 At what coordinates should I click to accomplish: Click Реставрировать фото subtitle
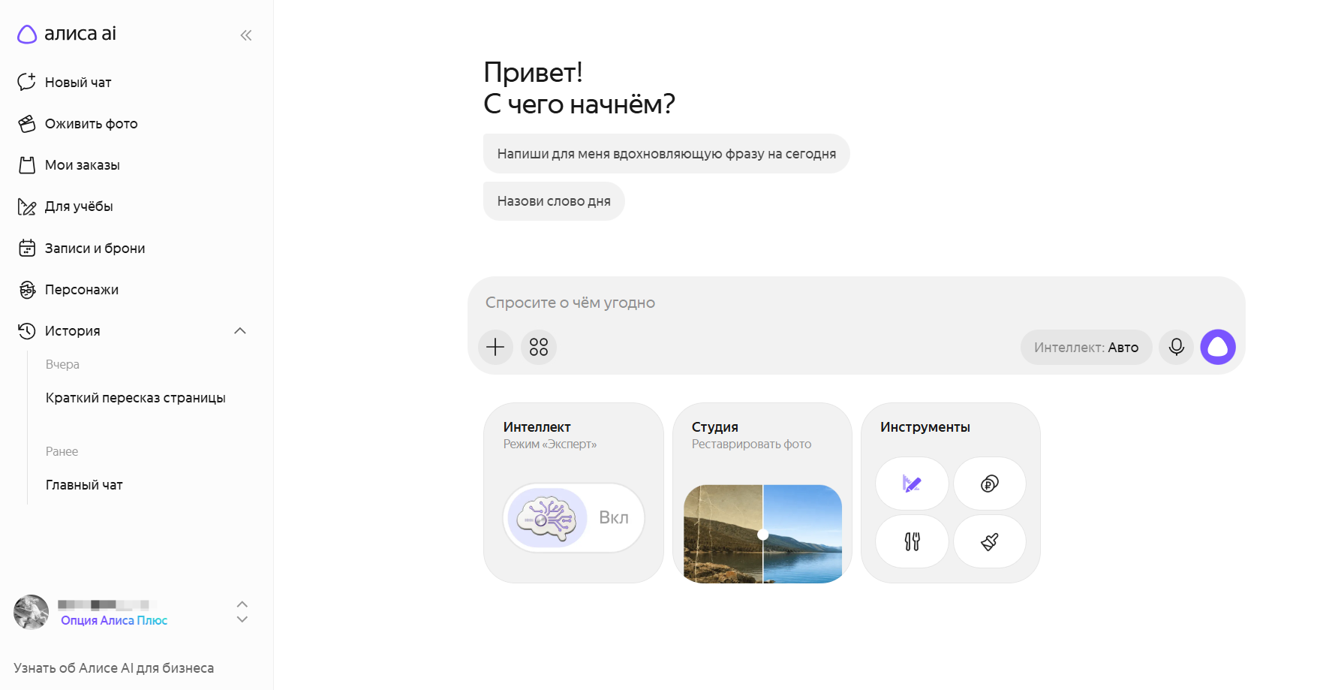751,444
